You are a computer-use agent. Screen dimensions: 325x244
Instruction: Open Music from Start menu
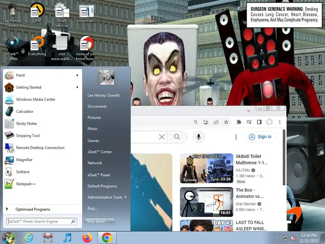pos(92,129)
